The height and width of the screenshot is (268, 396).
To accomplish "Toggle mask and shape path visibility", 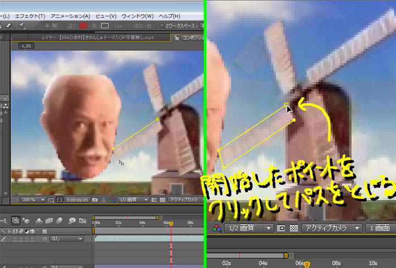I will tap(59, 200).
